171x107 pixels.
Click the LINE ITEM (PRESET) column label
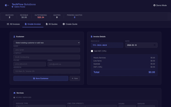pyautogui.click(x=75, y=104)
